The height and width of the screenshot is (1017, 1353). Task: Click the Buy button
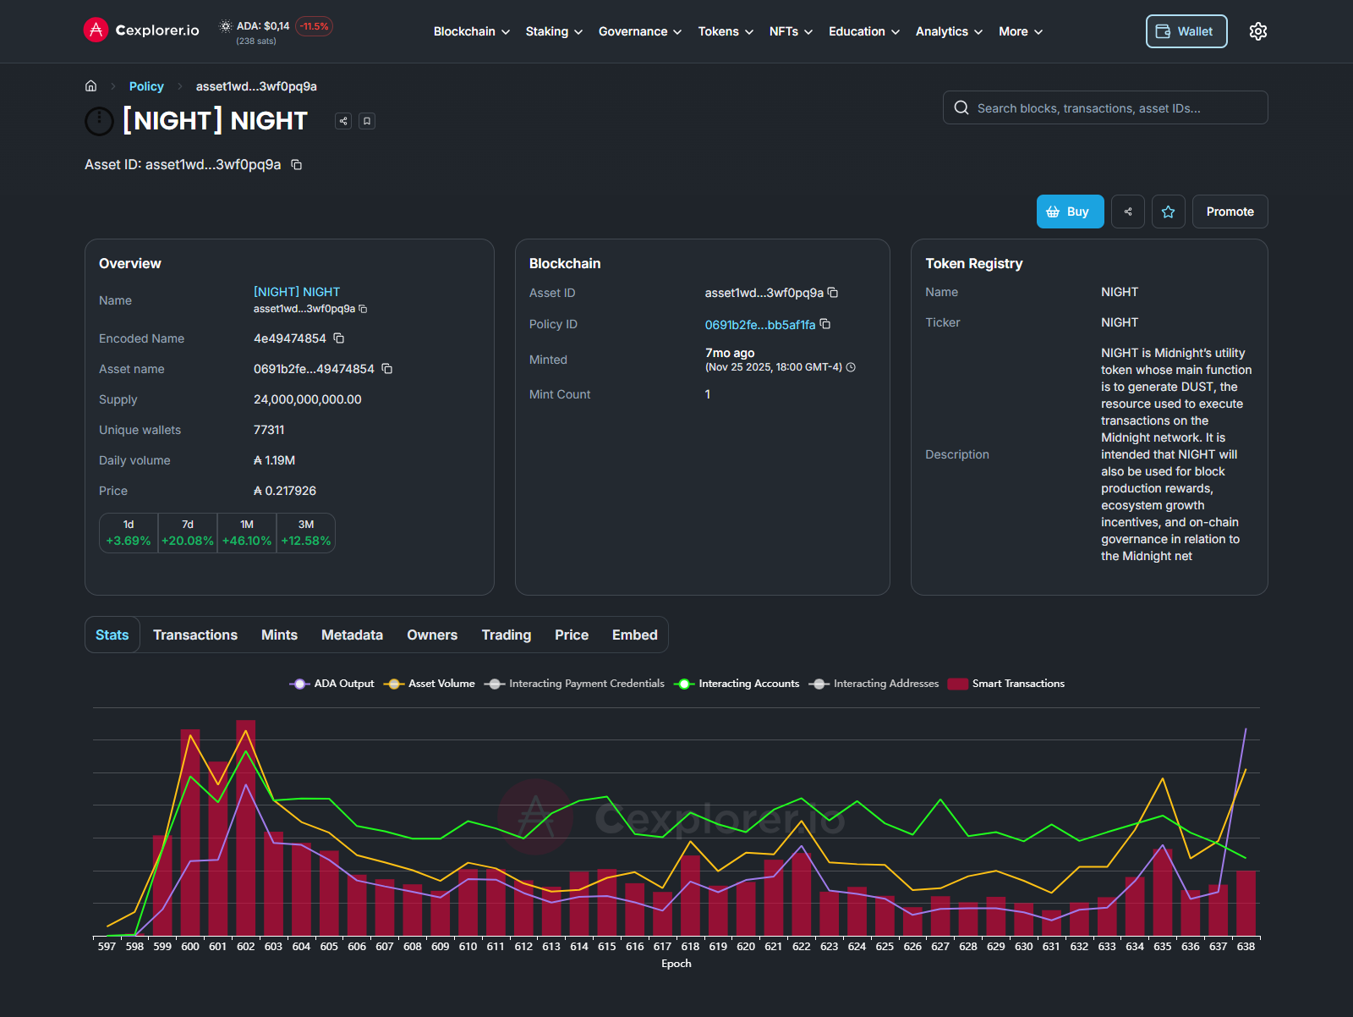[1071, 212]
